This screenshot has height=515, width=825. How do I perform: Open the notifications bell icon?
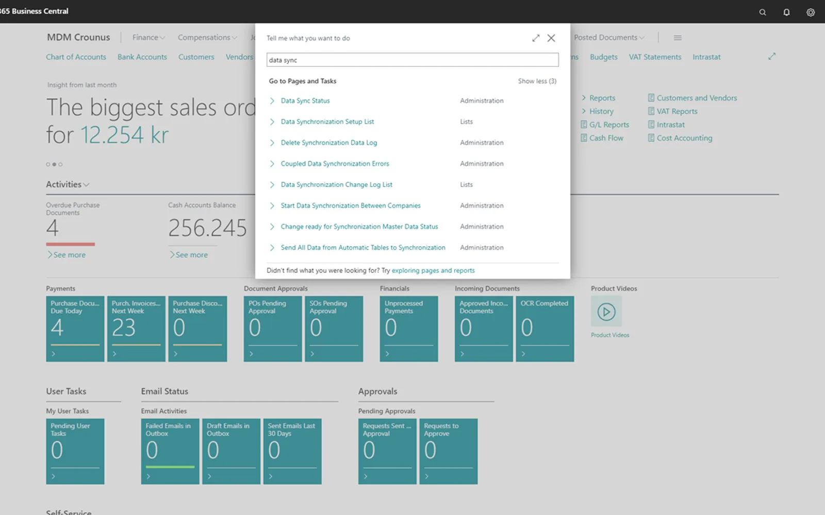[x=786, y=12]
